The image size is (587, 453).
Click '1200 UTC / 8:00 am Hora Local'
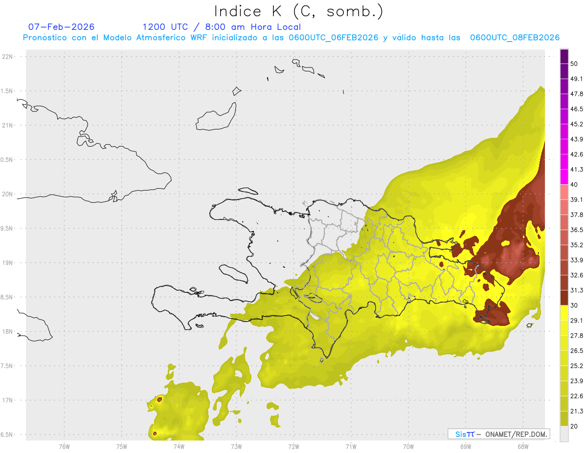[222, 27]
